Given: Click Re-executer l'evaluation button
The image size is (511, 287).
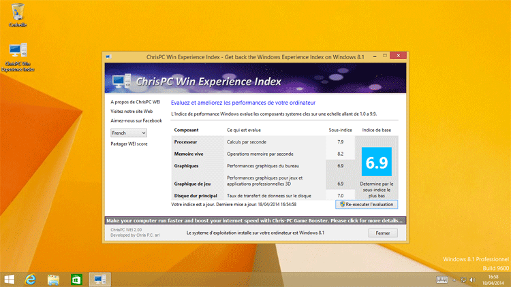Looking at the screenshot, I should pyautogui.click(x=367, y=204).
